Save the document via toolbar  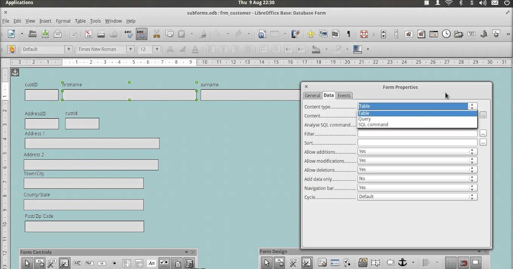[x=45, y=34]
